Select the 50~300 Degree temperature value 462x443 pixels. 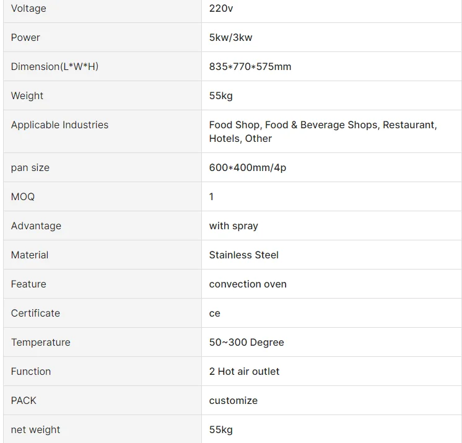click(x=246, y=343)
